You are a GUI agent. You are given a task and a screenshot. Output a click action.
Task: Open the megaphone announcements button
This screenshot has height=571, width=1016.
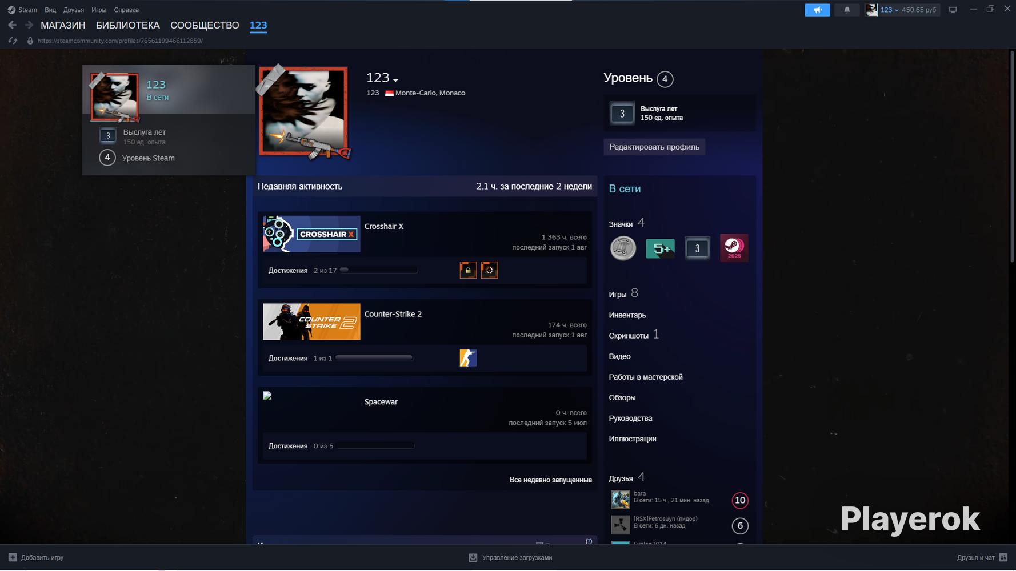point(817,10)
